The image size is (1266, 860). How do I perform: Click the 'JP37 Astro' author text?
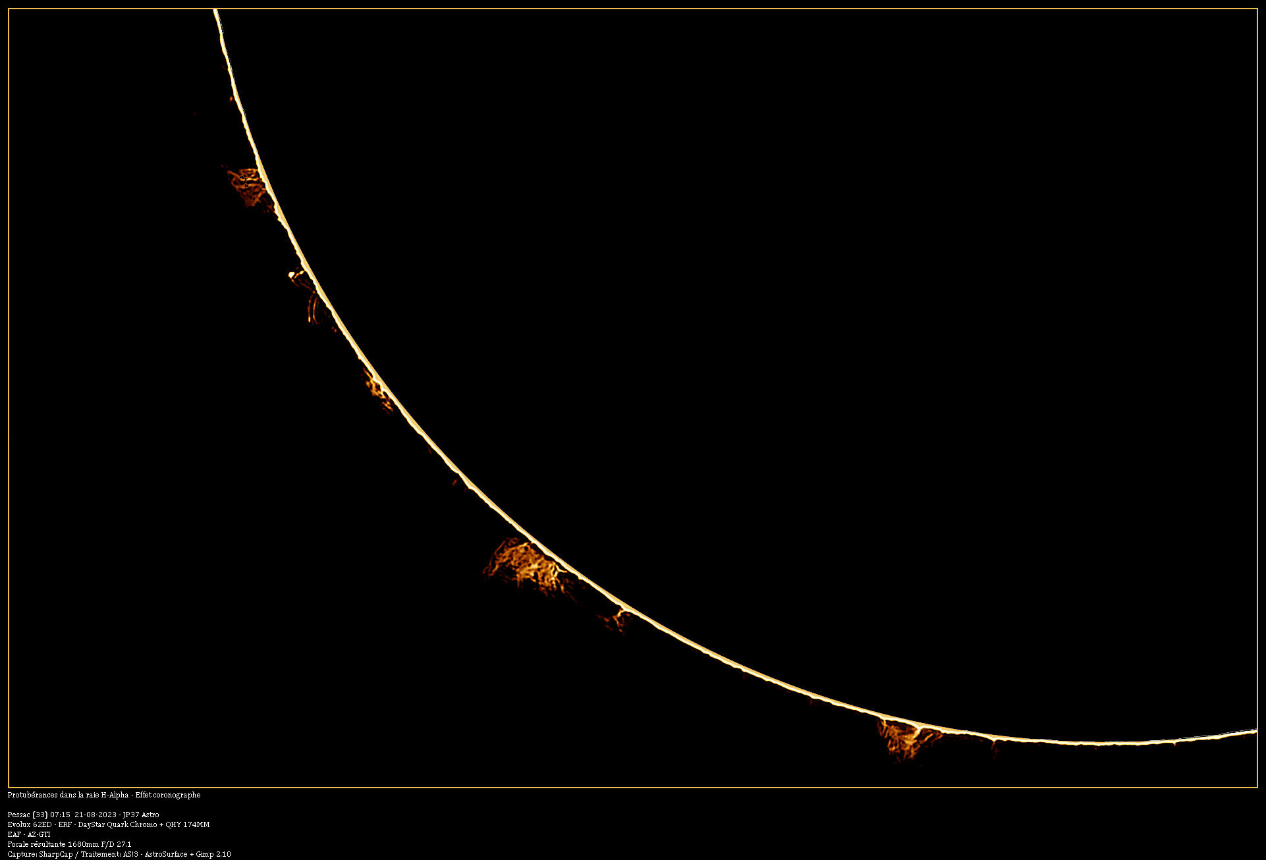pyautogui.click(x=141, y=815)
